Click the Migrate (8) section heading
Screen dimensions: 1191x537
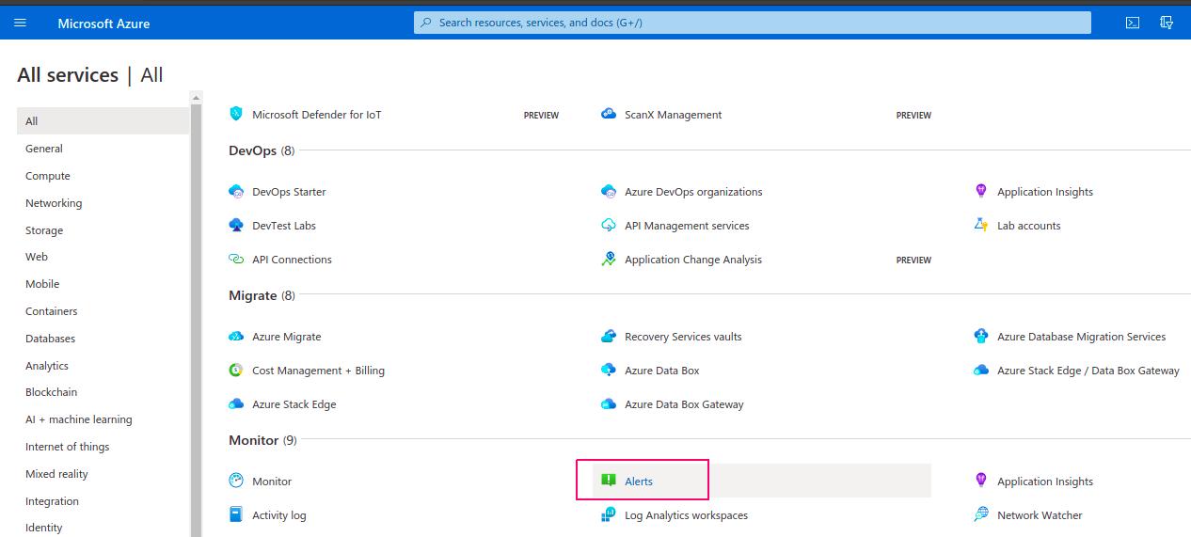(262, 295)
